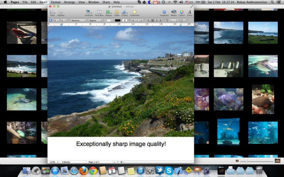Expand the Shapes dropdown
Image resolution: width=284 pixels, height=177 pixels.
pyautogui.click(x=109, y=12)
